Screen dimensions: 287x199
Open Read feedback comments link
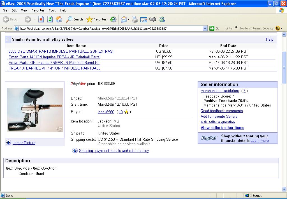coord(222,111)
